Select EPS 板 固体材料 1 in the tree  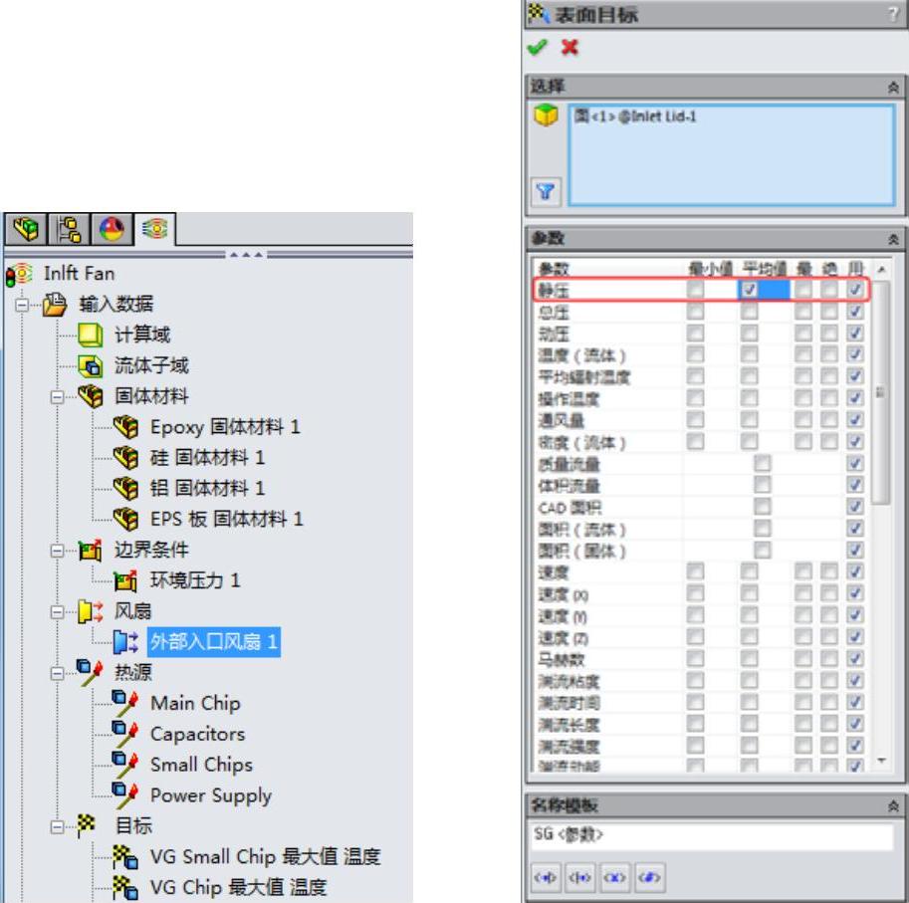(227, 519)
